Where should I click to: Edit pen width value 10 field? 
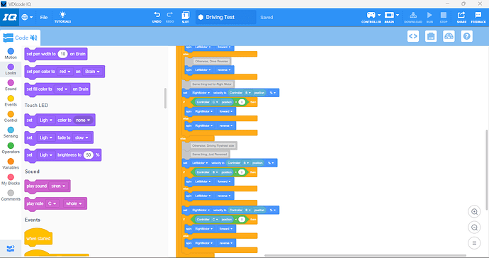click(62, 54)
